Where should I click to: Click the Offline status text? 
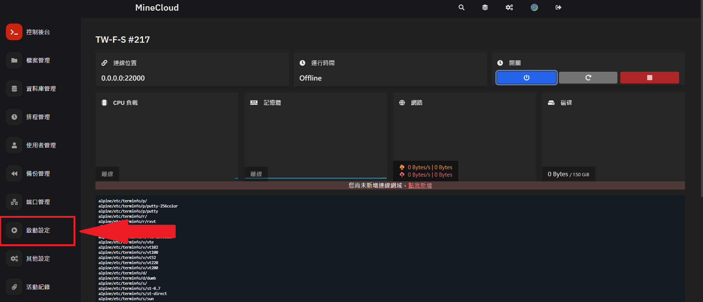(311, 78)
